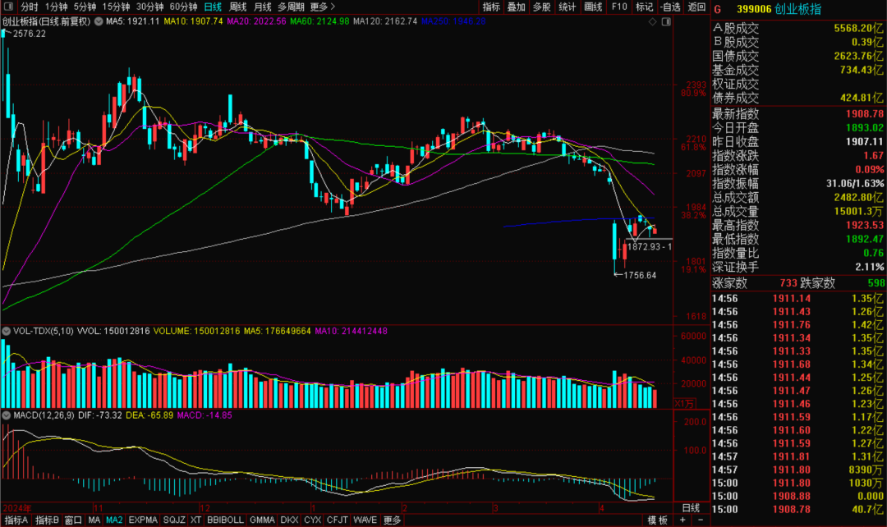Toggle the left sidebar panel icon
The image size is (887, 527).
(8, 7)
